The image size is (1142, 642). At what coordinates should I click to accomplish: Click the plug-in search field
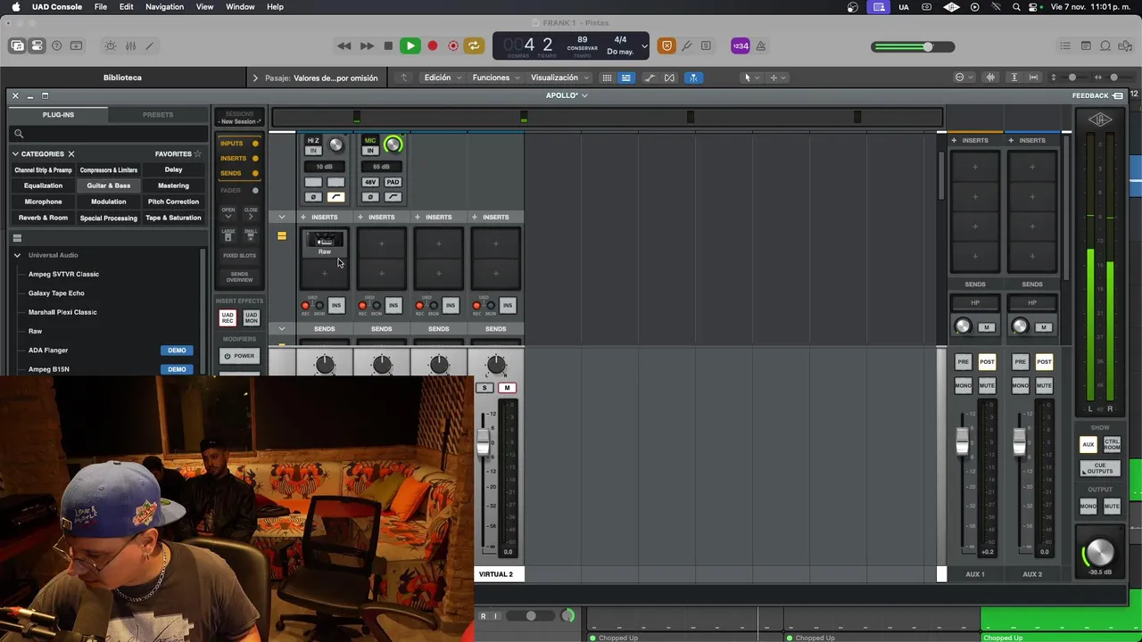pyautogui.click(x=108, y=134)
